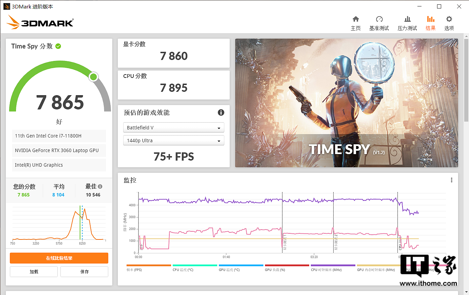This screenshot has height=295, width=469.
Task: Click the info icon next to best score
Action: [100, 186]
